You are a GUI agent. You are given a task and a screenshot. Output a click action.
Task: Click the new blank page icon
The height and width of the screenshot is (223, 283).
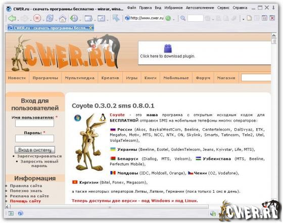coord(249,18)
